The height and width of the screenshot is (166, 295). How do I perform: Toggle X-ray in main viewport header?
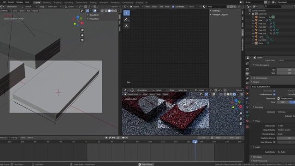102,11
